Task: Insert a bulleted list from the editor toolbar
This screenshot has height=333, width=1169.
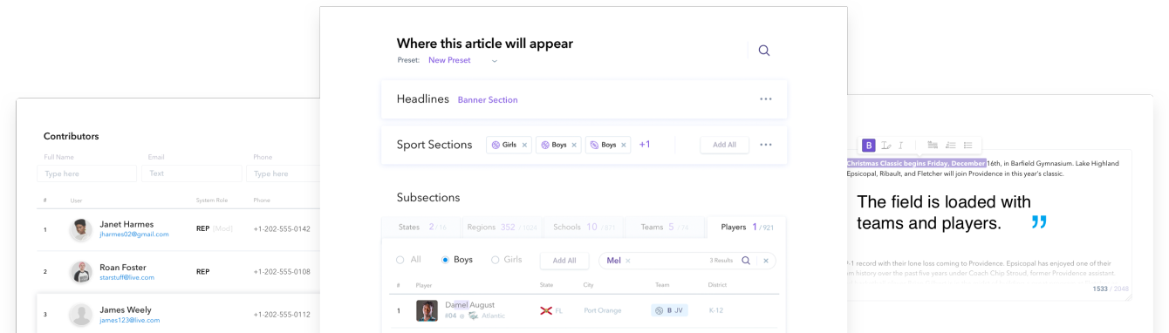Action: (967, 146)
